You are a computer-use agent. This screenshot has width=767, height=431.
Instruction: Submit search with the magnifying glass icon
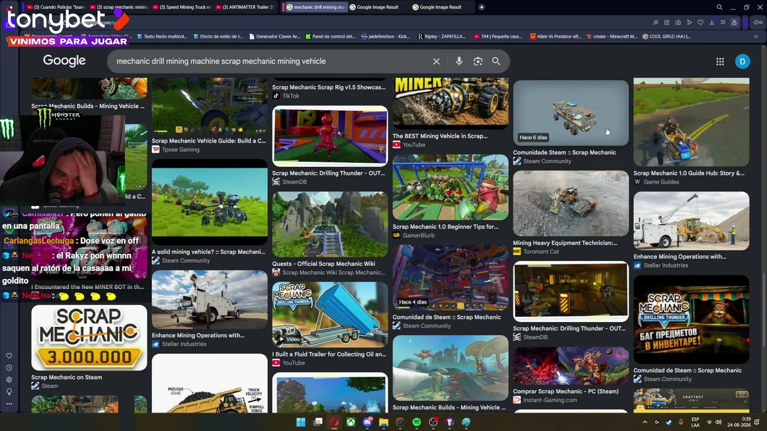496,61
